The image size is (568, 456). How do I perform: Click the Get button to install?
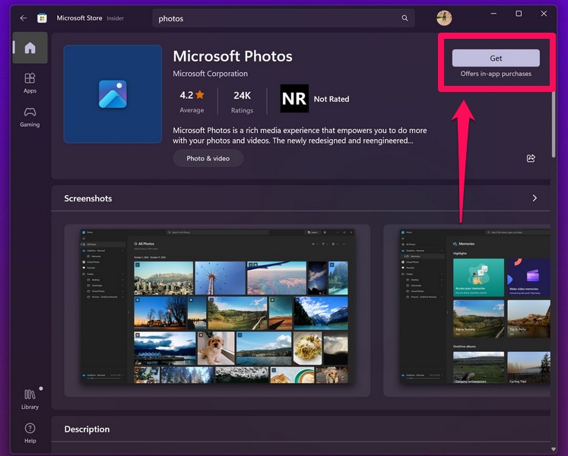point(496,58)
